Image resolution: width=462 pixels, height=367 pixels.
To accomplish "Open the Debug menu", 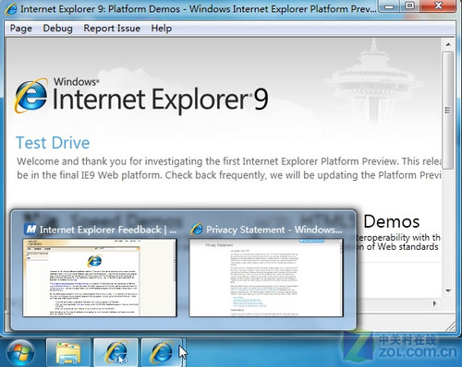I will click(x=57, y=29).
